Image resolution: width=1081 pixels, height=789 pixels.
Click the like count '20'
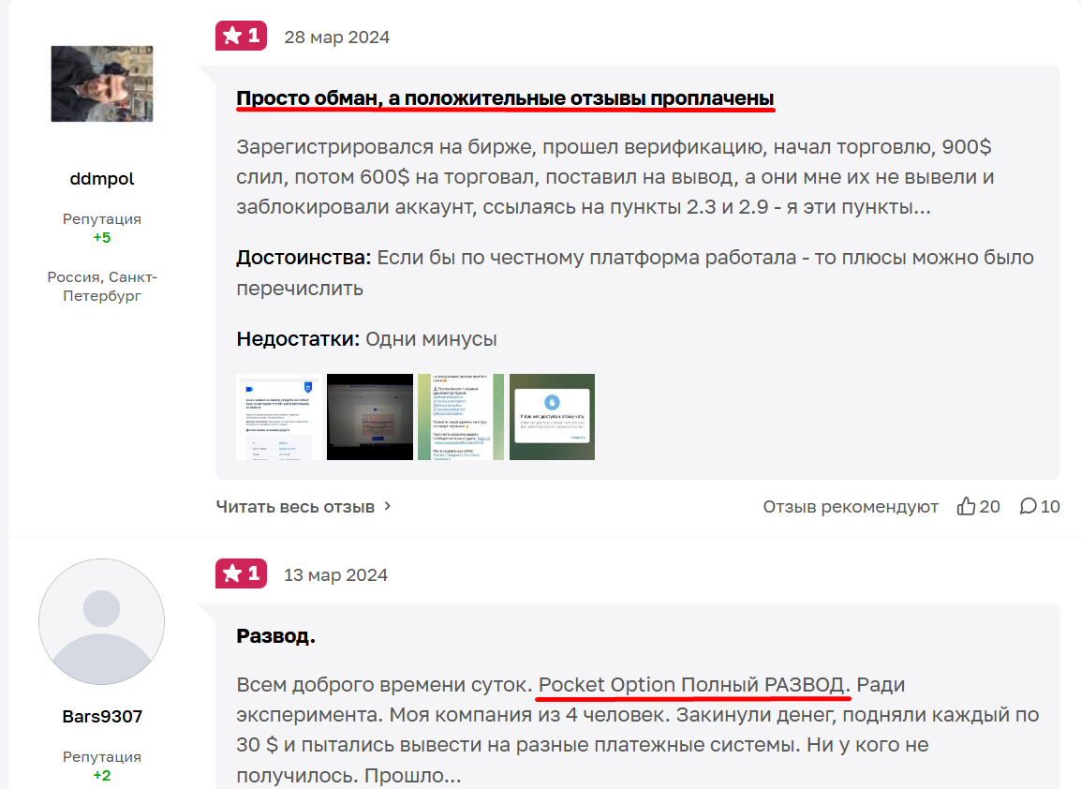[x=989, y=507]
